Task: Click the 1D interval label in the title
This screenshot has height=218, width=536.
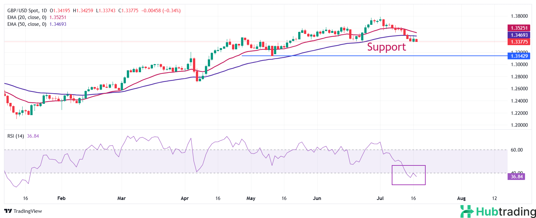Action: [x=44, y=11]
